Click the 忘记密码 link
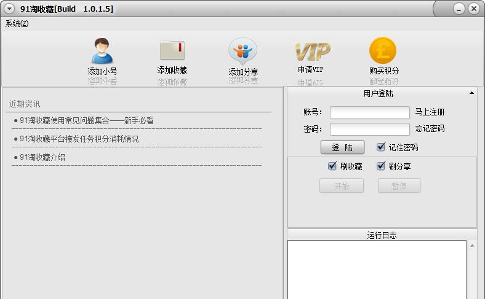The height and width of the screenshot is (299, 485). [430, 128]
